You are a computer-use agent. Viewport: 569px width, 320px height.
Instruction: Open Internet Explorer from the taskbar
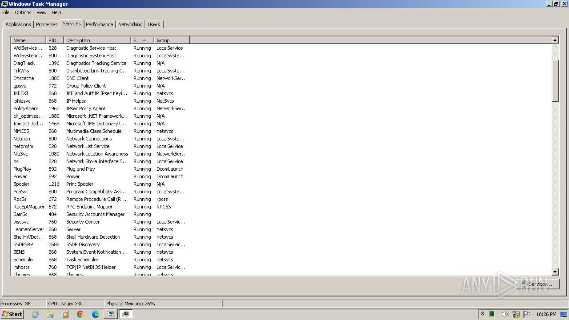pos(35,314)
